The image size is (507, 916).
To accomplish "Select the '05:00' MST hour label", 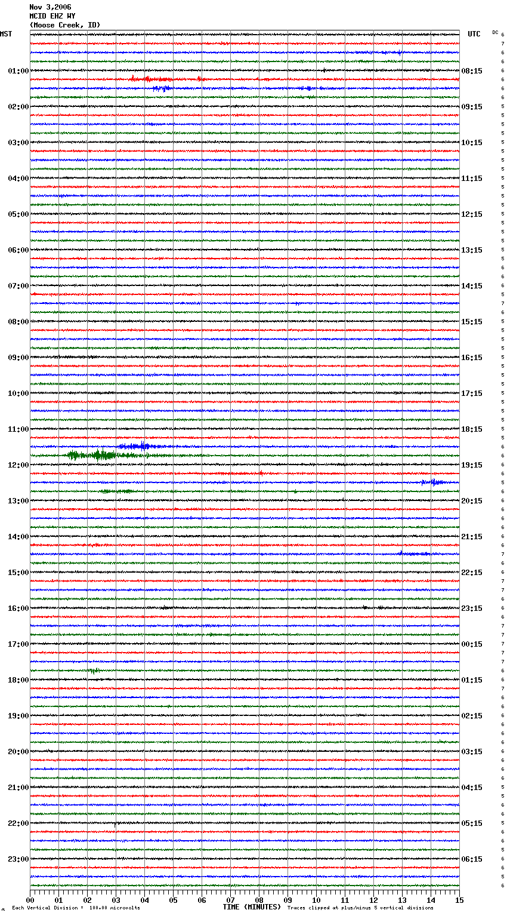I will pyautogui.click(x=18, y=214).
